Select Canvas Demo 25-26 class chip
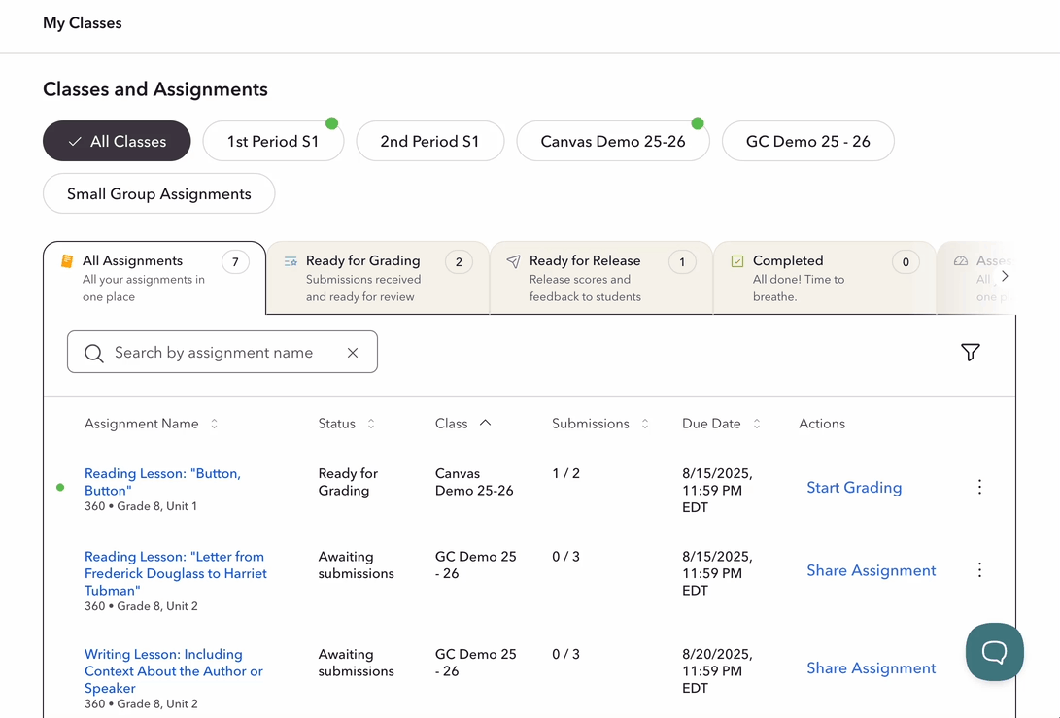 coord(613,141)
